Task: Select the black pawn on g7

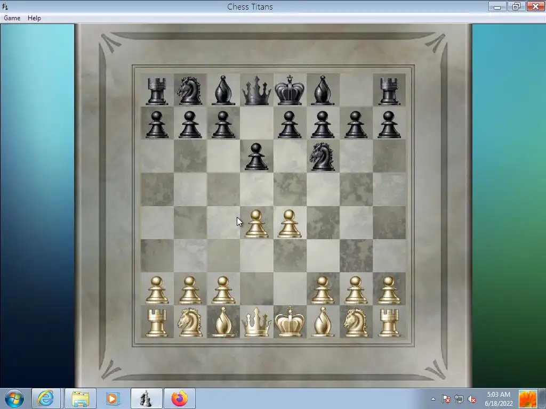Action: click(x=356, y=125)
